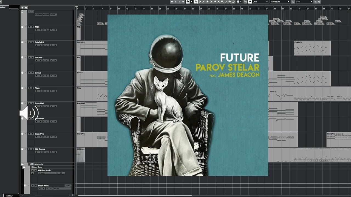Image resolution: width=351 pixels, height=197 pixels.
Task: Select the Zoom magnifier tool
Action: pos(222,2)
